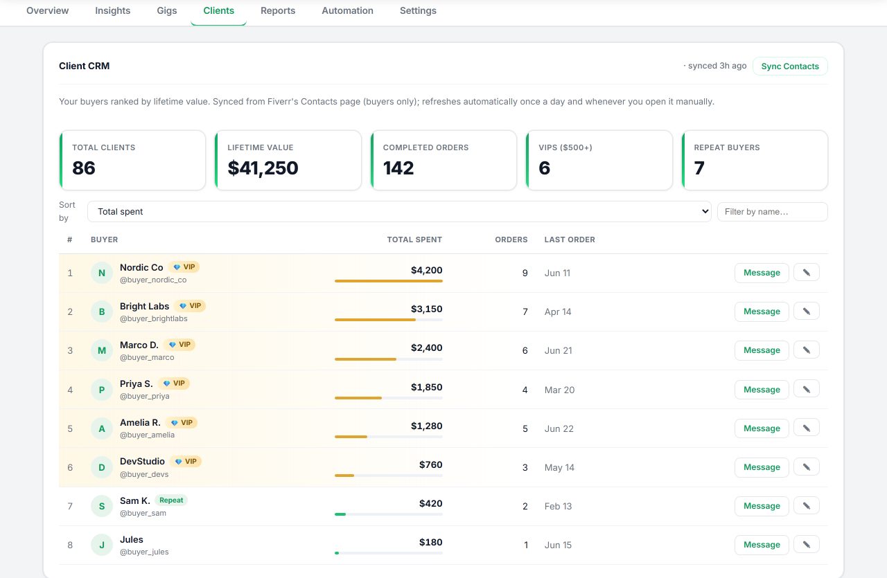Click the VIP badge next to DevStudio
This screenshot has width=887, height=578.
[186, 461]
